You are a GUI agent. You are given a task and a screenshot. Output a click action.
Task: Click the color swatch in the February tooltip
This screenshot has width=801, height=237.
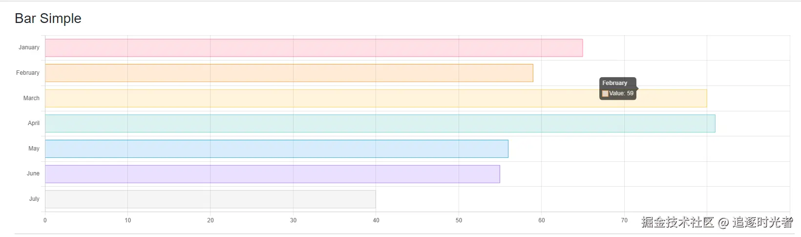click(605, 93)
